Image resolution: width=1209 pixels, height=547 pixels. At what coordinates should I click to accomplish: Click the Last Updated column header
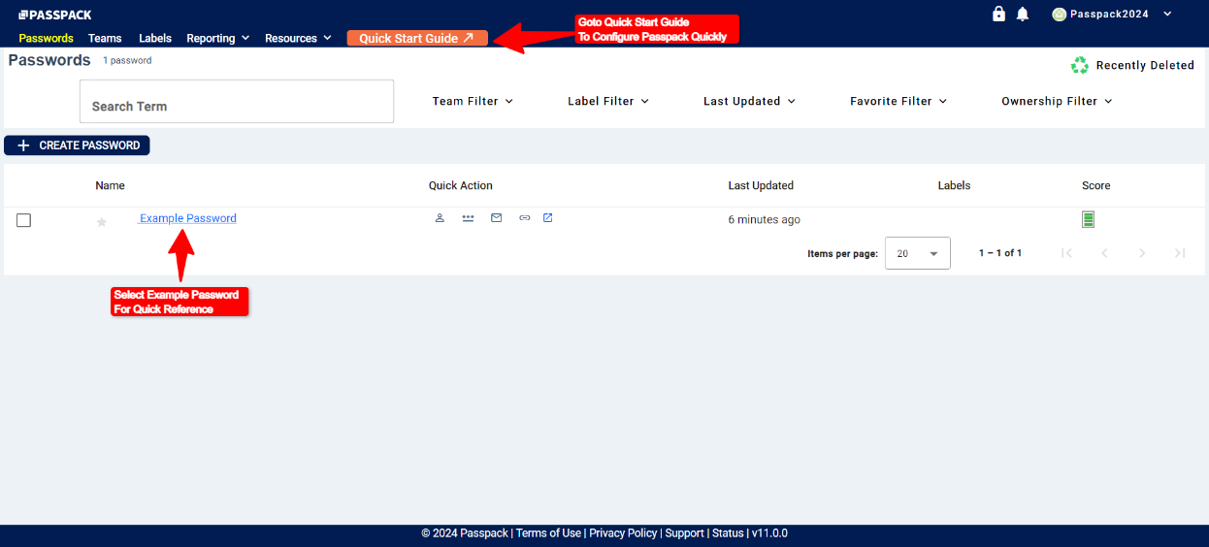(x=761, y=185)
